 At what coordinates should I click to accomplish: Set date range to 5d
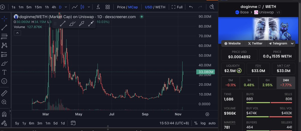click(x=55, y=123)
